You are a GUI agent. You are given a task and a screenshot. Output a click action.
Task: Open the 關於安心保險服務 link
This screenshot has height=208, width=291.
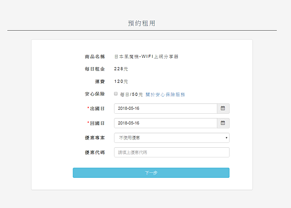pos(165,94)
